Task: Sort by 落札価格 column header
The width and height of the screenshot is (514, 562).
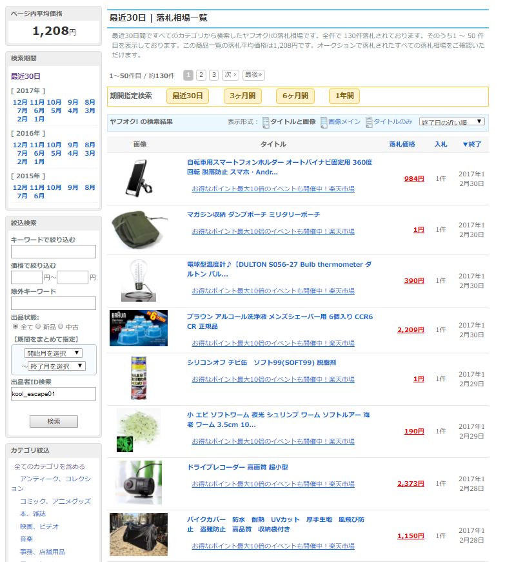Action: pos(402,144)
